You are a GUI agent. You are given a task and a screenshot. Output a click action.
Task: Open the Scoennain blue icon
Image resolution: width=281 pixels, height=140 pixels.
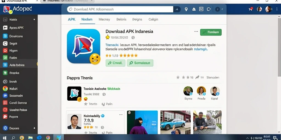(x=5, y=96)
